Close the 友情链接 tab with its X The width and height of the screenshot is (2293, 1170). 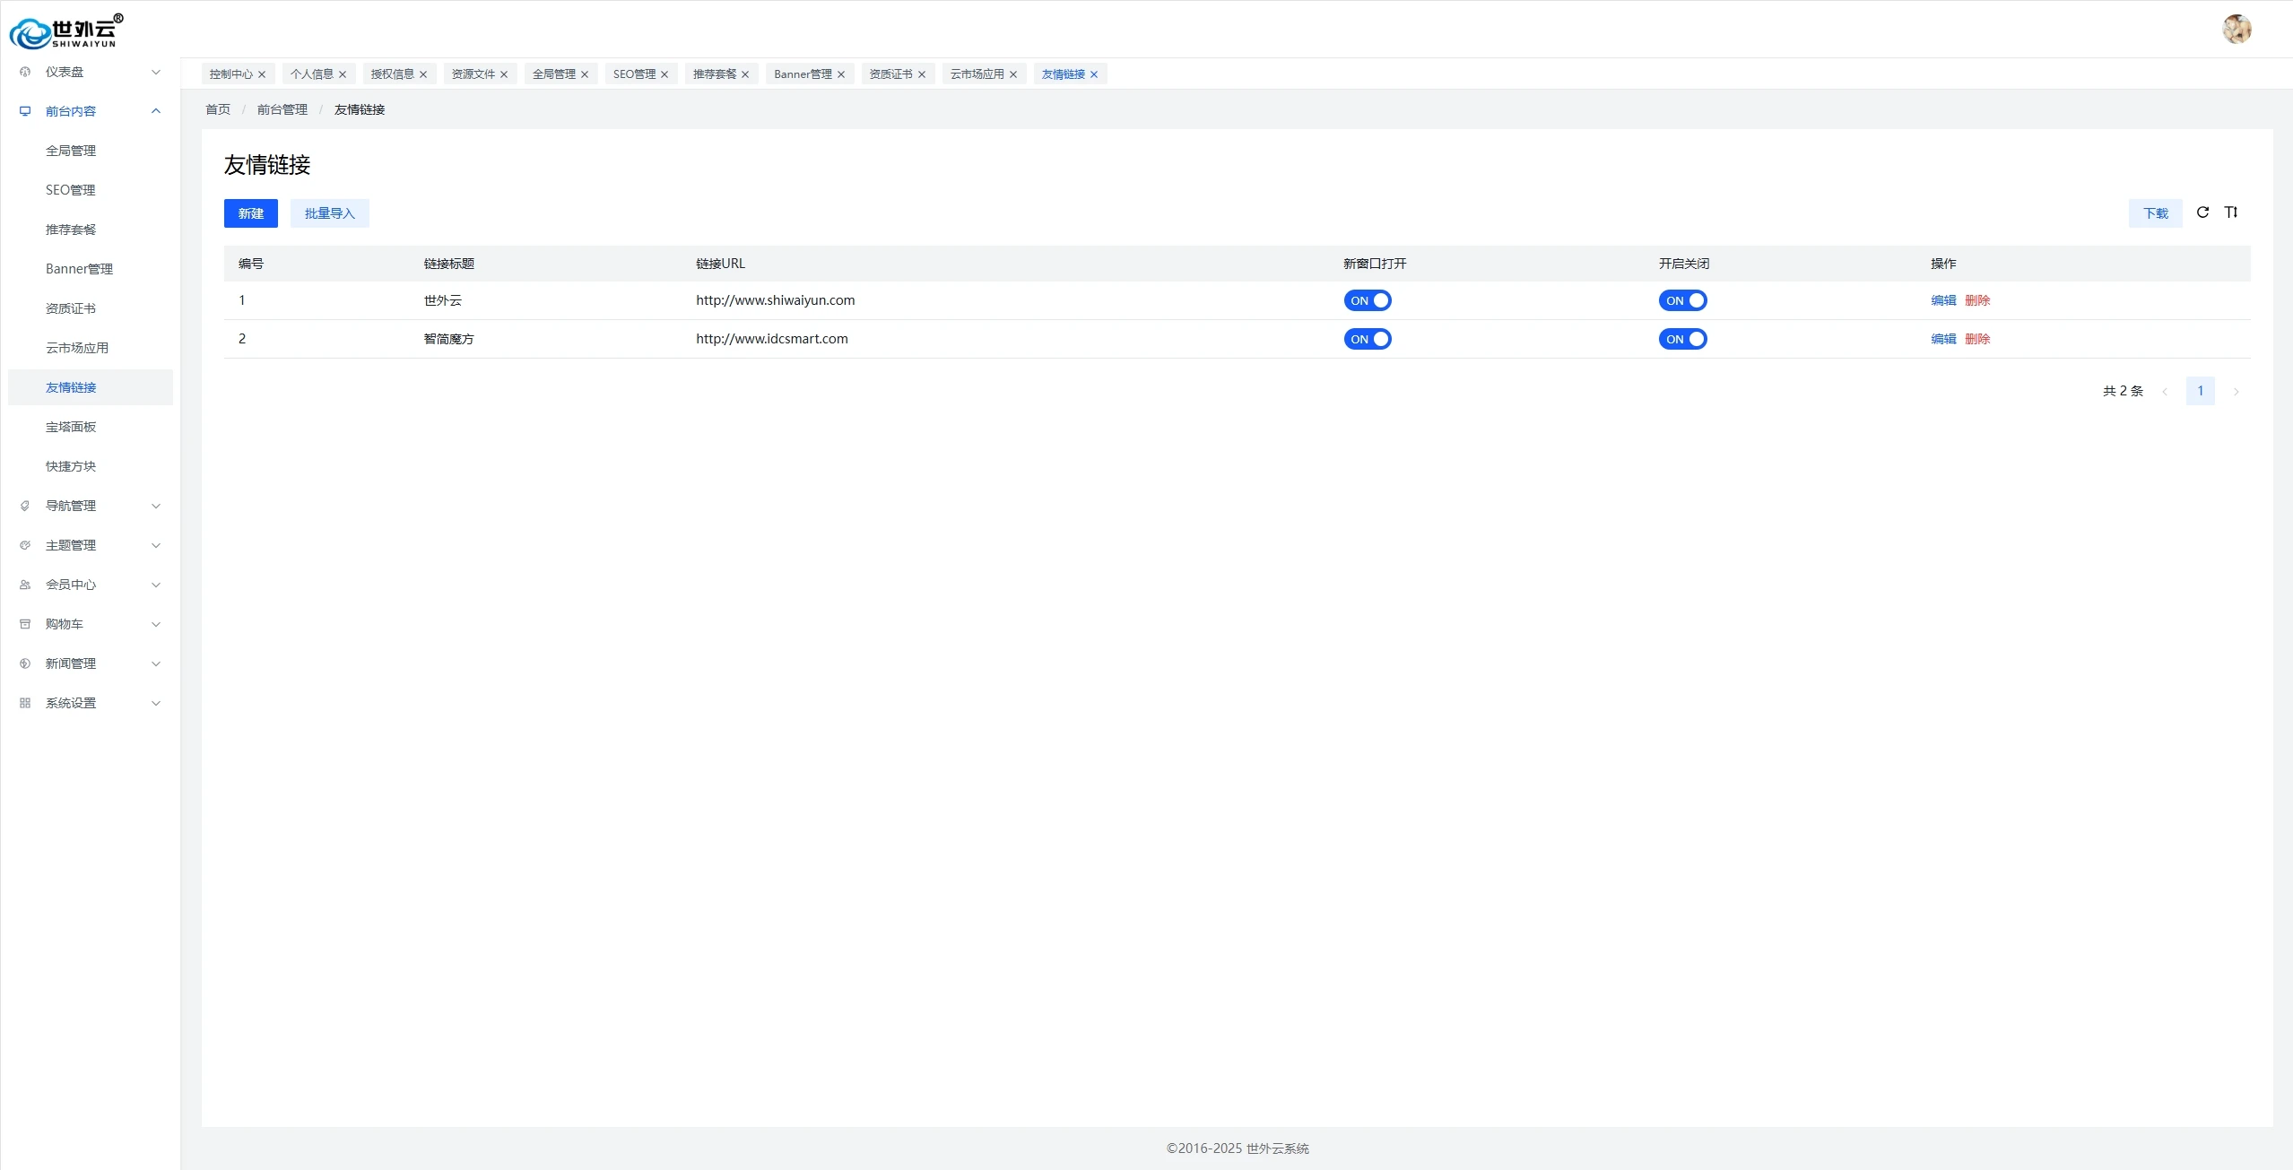[x=1094, y=74]
